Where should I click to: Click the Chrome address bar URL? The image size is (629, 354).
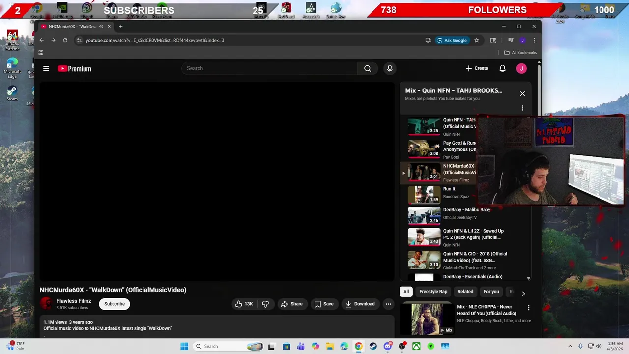[x=155, y=40]
